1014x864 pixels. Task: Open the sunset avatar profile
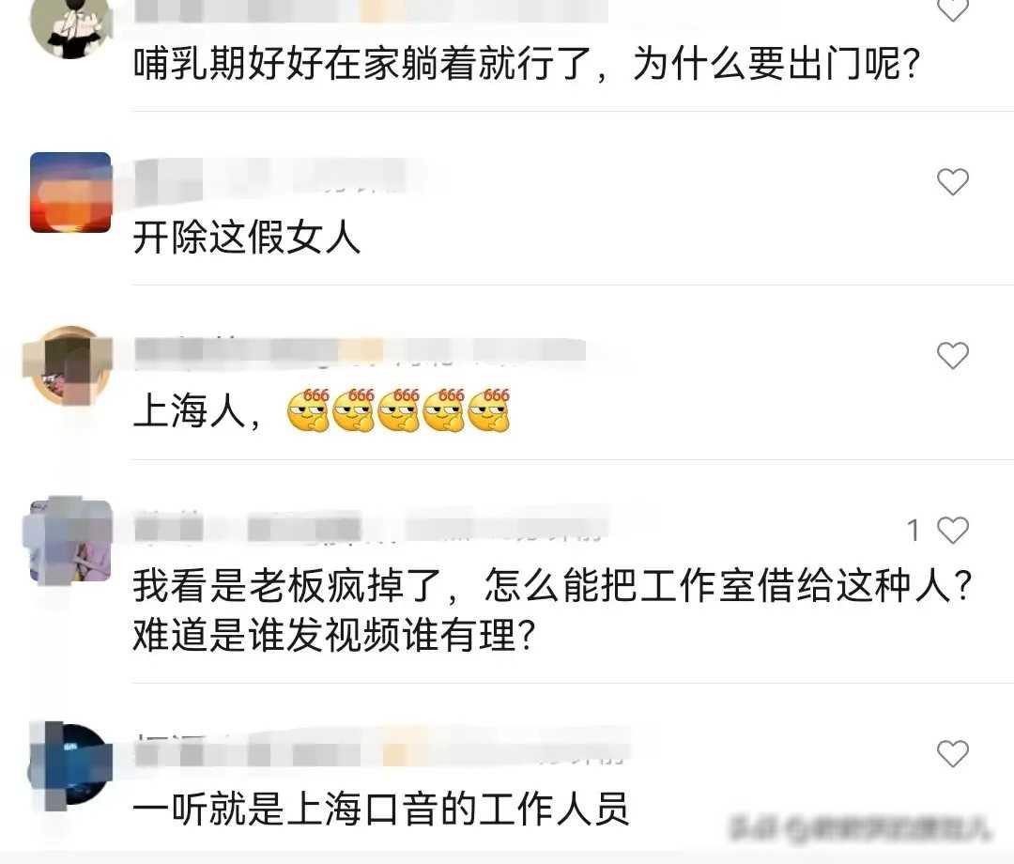click(x=70, y=193)
